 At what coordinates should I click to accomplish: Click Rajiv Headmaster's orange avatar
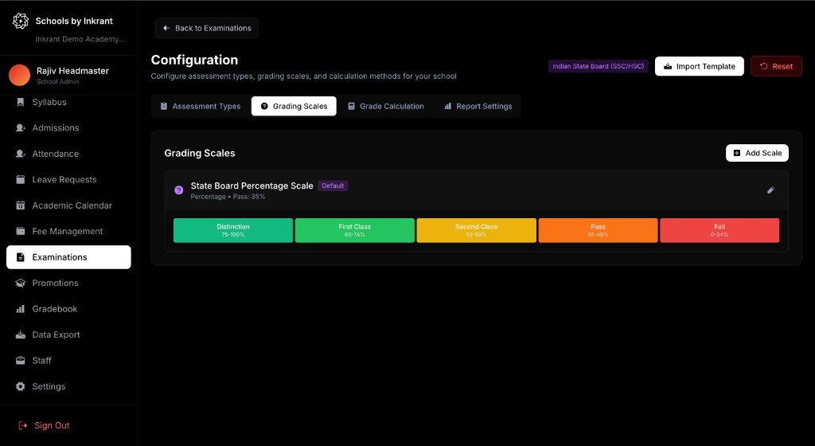(x=19, y=76)
